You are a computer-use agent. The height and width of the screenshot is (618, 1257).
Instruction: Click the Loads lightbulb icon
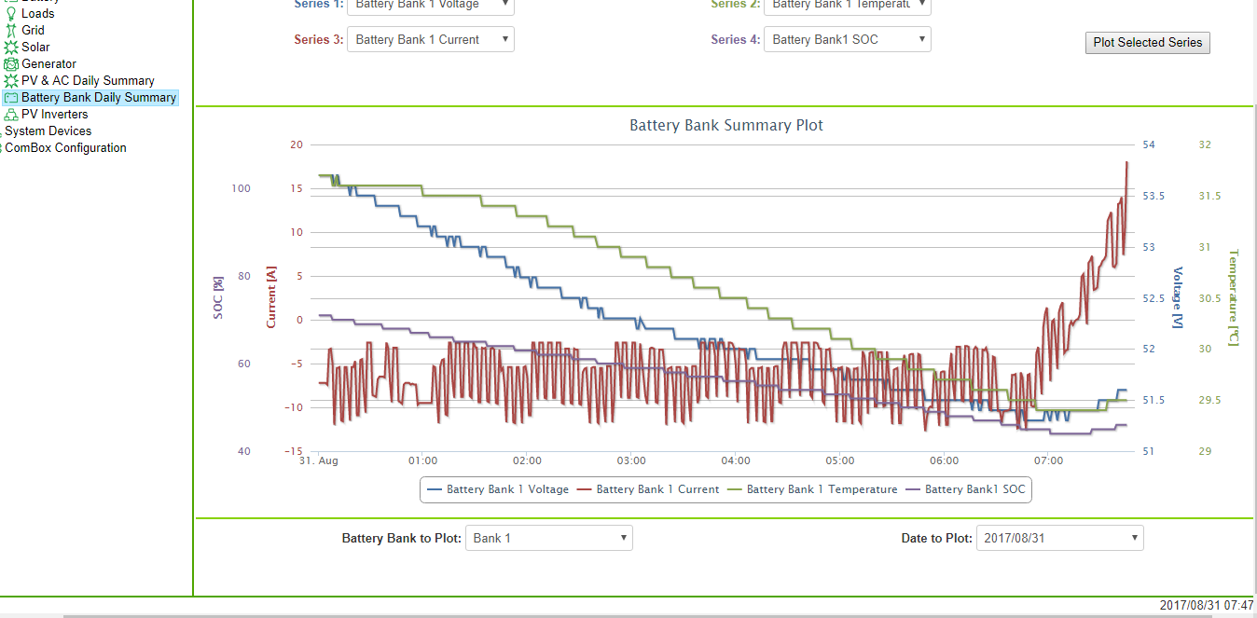(11, 14)
